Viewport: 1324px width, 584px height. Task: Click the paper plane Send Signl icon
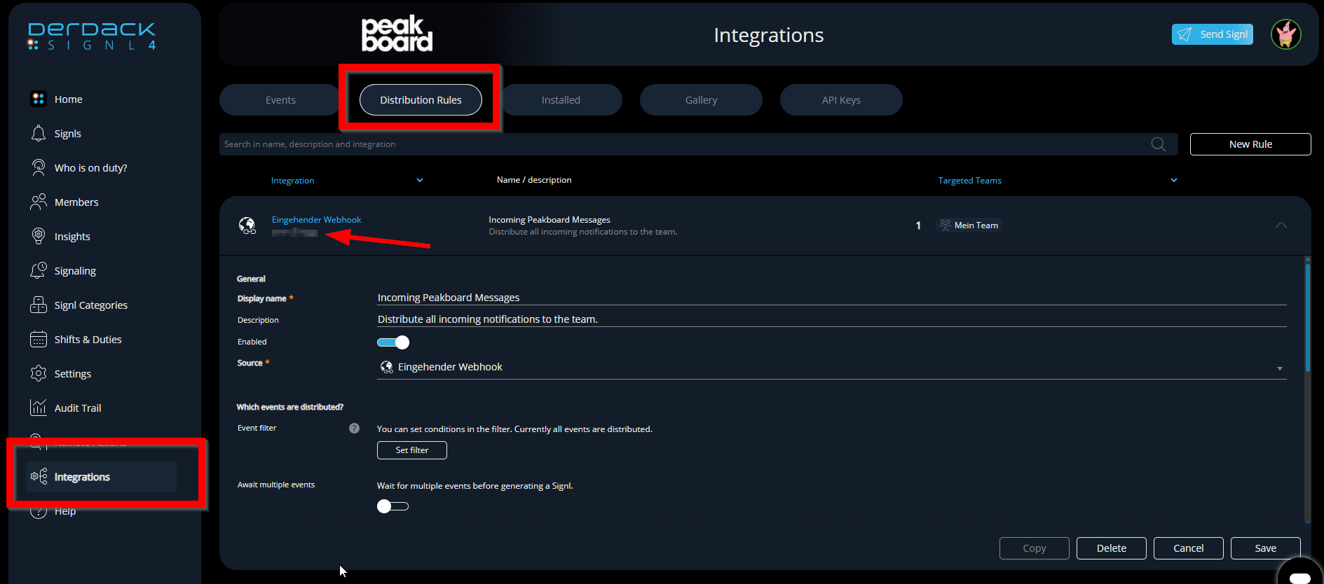1185,34
